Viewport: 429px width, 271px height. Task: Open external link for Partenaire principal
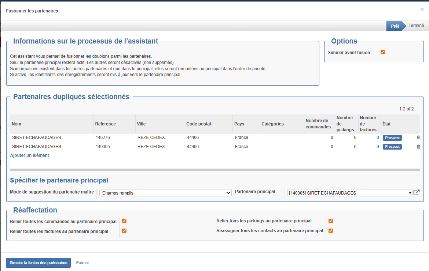(x=416, y=192)
